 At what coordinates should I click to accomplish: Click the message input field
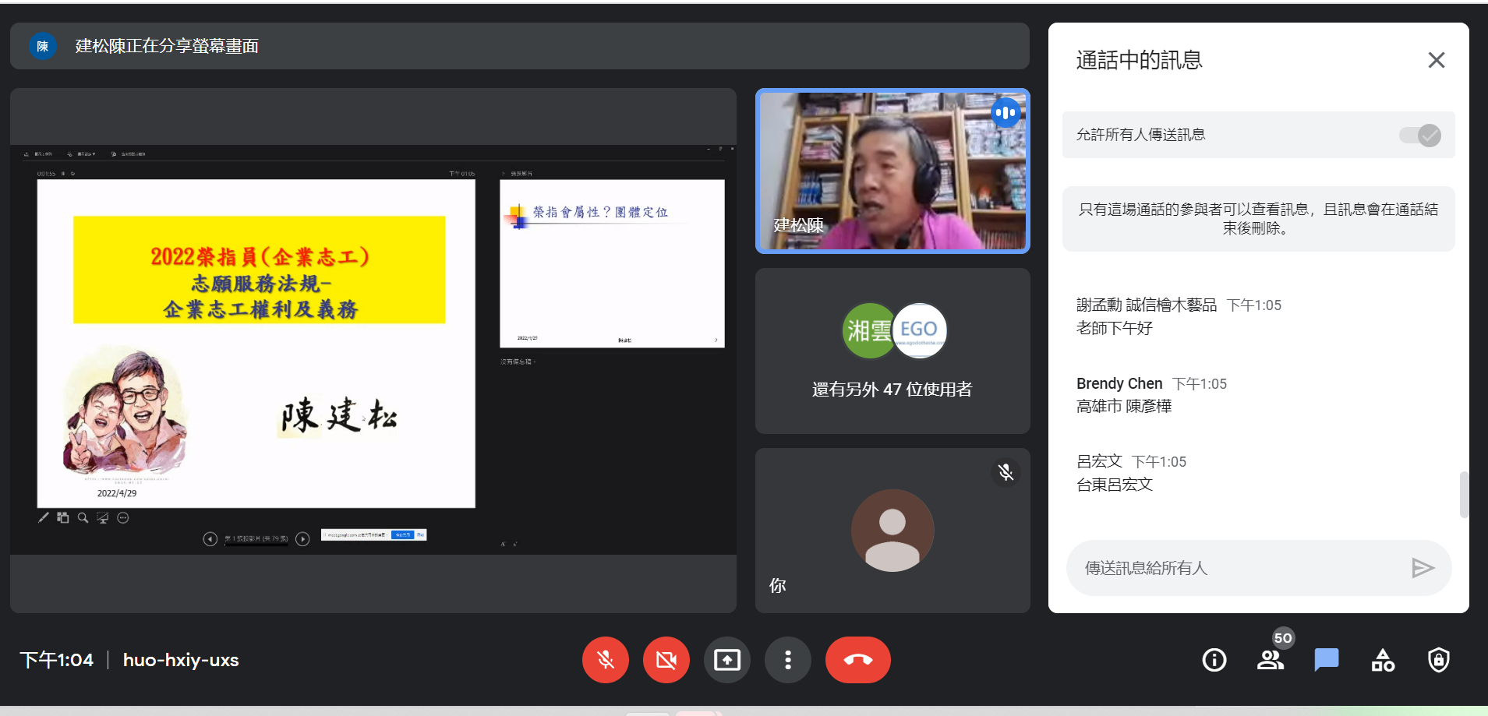(x=1239, y=568)
